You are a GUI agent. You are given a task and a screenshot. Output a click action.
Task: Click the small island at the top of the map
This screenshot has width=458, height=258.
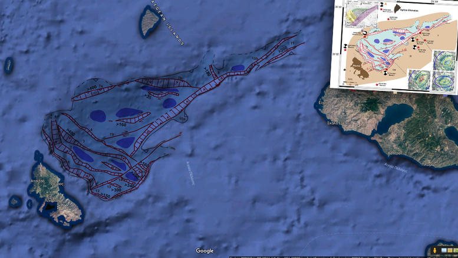(x=150, y=20)
